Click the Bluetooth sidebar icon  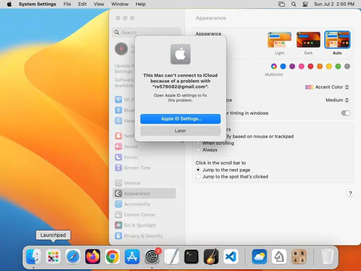[x=118, y=110]
